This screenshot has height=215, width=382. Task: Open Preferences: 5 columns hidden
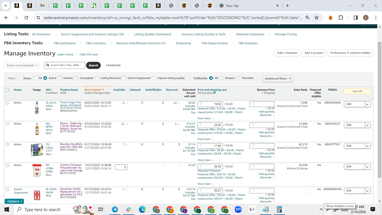[x=350, y=53]
